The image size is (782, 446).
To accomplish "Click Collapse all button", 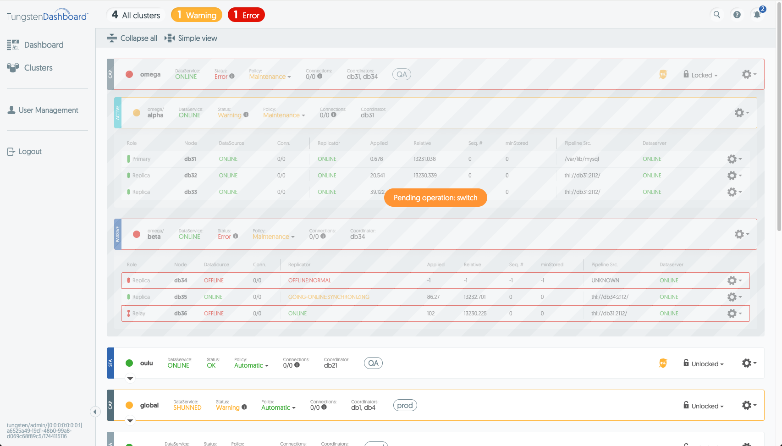I will click(x=132, y=38).
